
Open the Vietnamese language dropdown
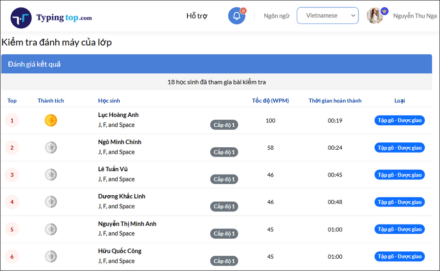(x=328, y=16)
